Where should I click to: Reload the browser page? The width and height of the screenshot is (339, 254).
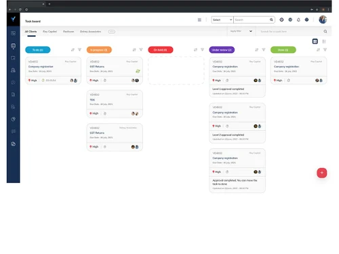[20, 9]
